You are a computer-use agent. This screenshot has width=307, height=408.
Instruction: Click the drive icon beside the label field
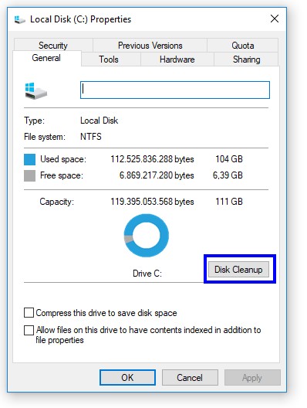[x=36, y=90]
